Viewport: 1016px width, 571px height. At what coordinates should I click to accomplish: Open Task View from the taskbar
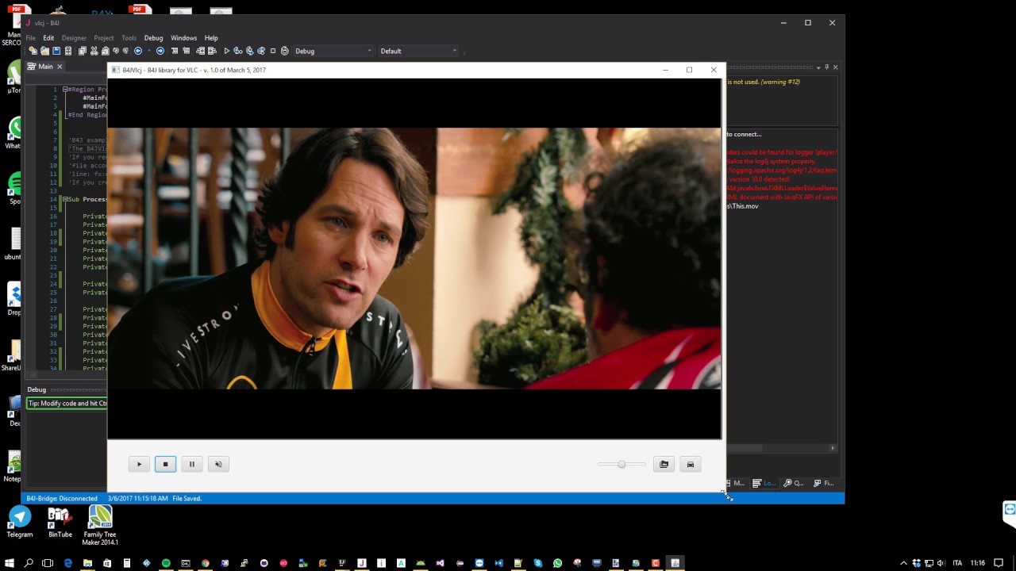tap(48, 563)
